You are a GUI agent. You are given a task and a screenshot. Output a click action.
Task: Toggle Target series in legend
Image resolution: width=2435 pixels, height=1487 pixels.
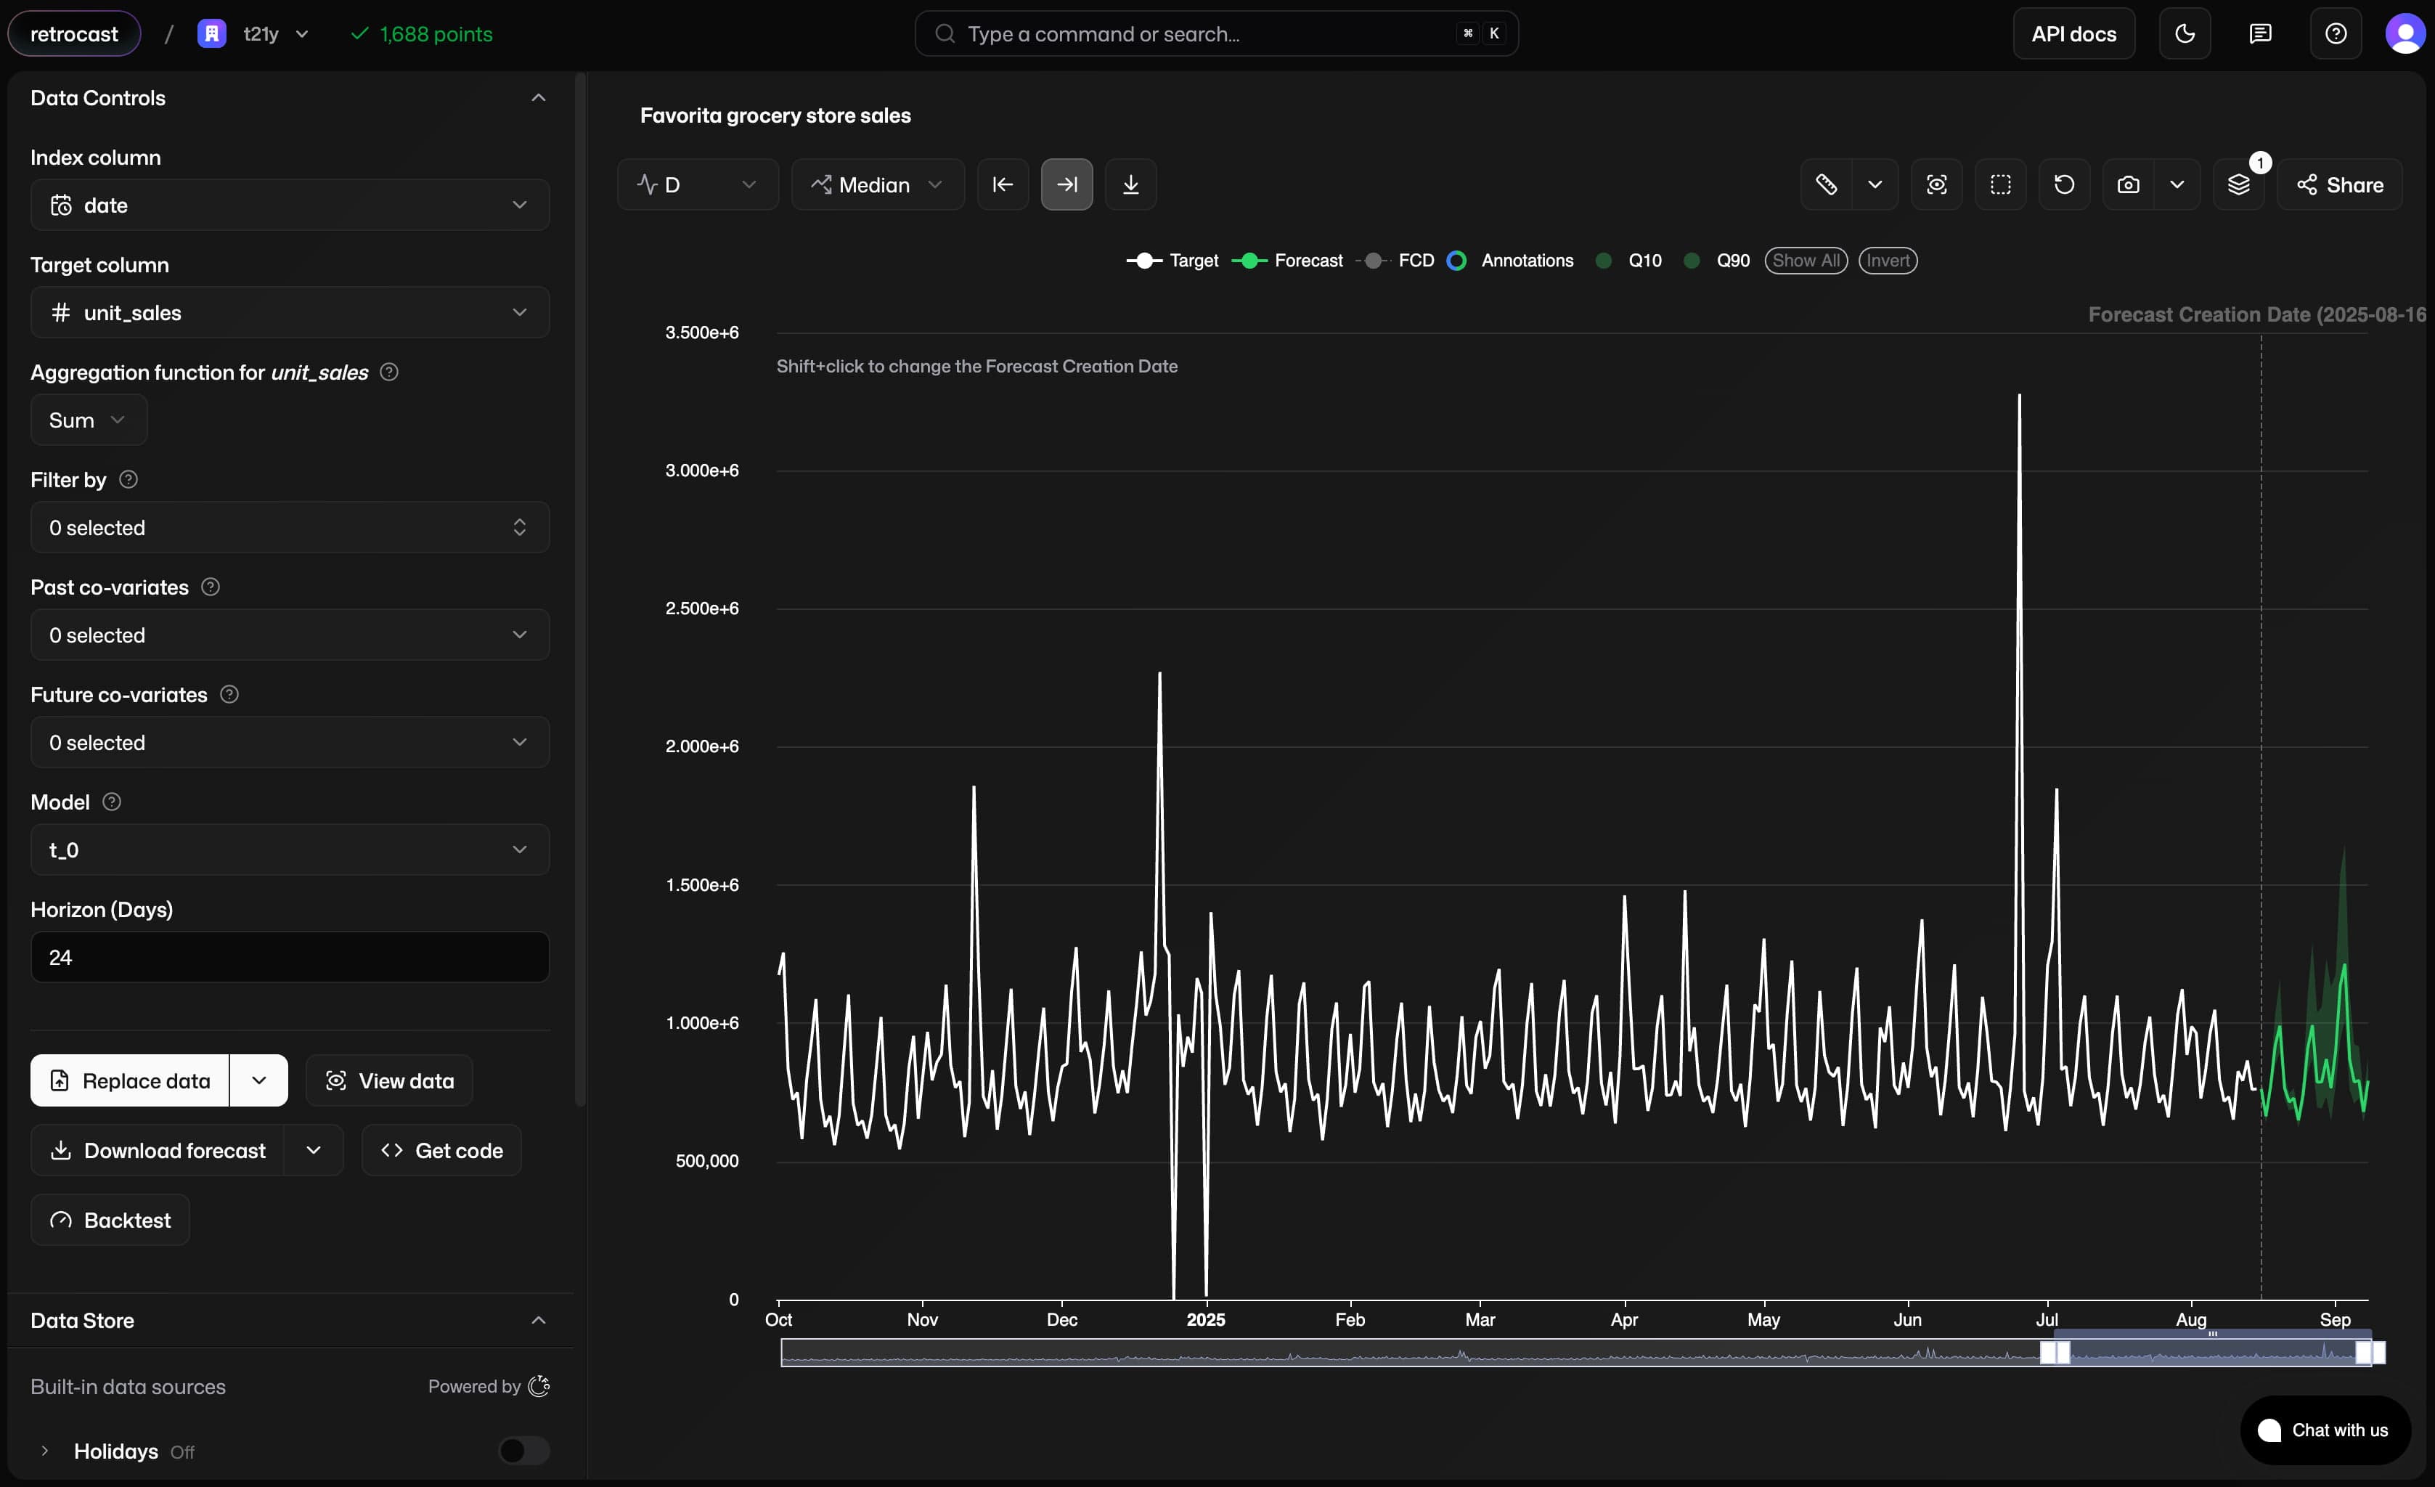click(x=1172, y=261)
